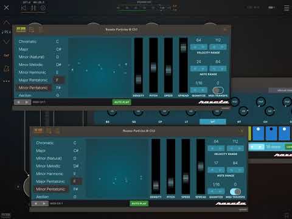Image resolution: width=292 pixels, height=219 pixels.
Task: Select the LT drum tab
Action: click(x=186, y=122)
